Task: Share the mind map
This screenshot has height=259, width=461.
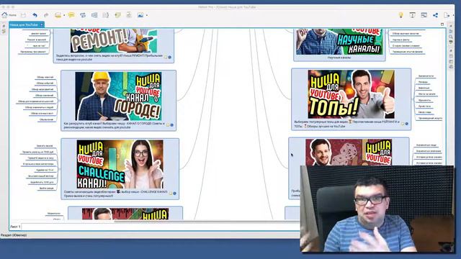Action: [435, 15]
